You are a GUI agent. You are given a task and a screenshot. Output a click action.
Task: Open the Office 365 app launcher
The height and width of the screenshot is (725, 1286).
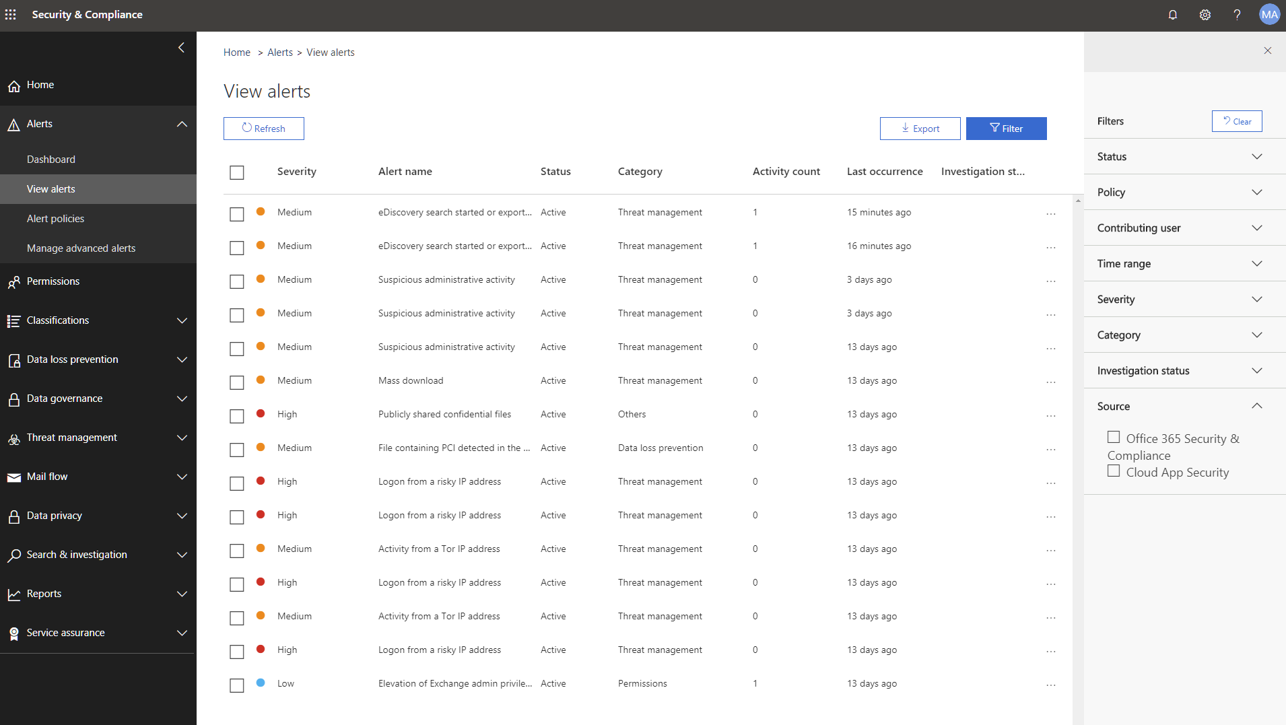pyautogui.click(x=10, y=14)
